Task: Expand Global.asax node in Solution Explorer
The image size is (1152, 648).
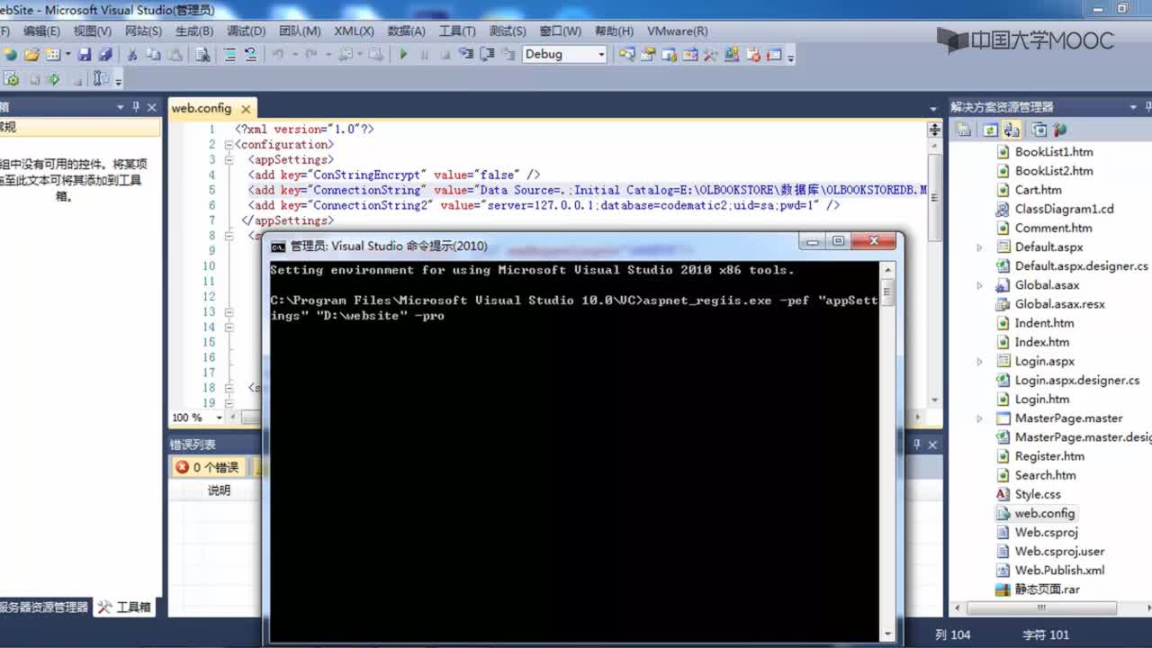Action: pos(979,285)
